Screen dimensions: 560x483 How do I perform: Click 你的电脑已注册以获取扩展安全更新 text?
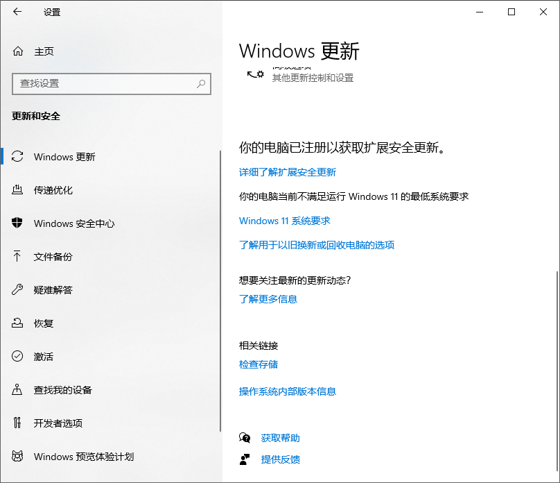click(342, 147)
